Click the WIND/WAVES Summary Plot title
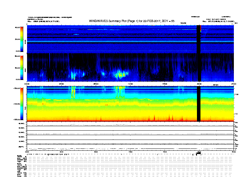The height and width of the screenshot is (195, 252). click(x=132, y=21)
